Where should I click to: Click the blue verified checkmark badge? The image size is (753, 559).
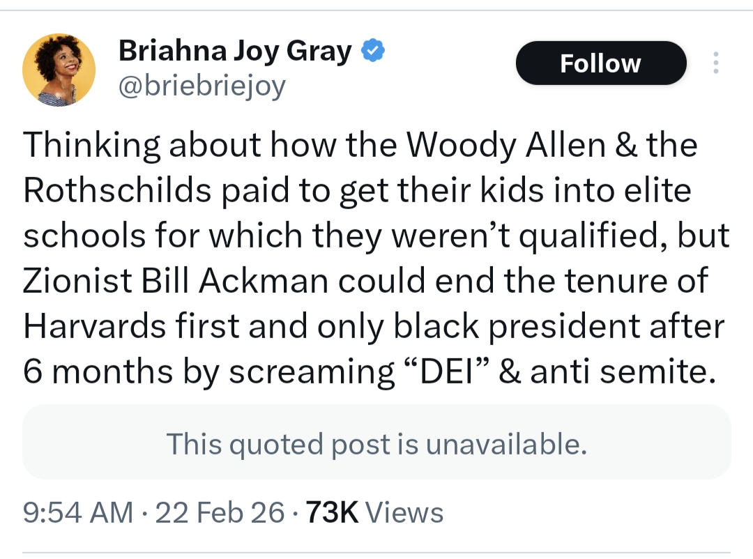(373, 51)
